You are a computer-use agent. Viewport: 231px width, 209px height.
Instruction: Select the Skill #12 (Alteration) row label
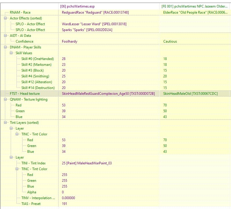[x=37, y=82]
